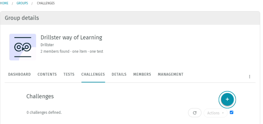
Task: Open the three-dot more options menu
Action: 250,77
